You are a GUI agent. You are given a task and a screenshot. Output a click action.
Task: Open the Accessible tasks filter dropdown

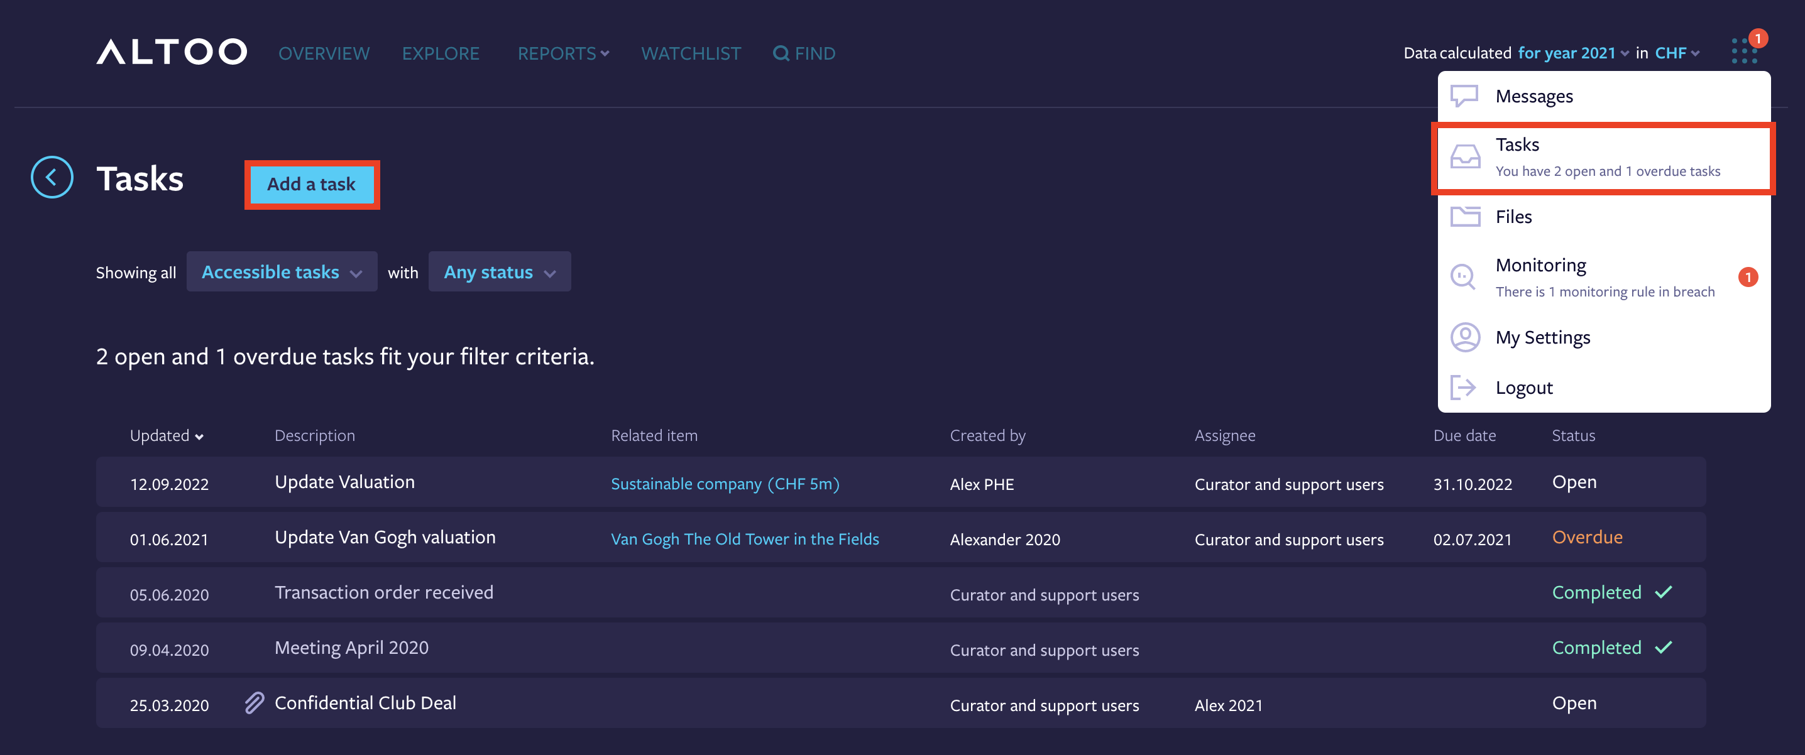pyautogui.click(x=282, y=272)
